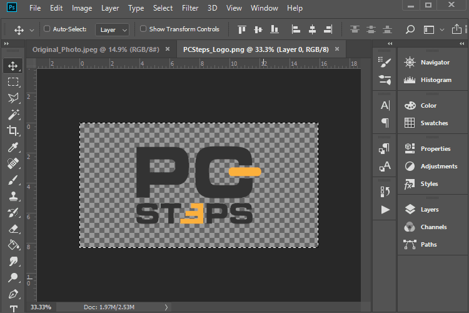Select the Move tool in the toolbox
The image size is (469, 313).
13,66
